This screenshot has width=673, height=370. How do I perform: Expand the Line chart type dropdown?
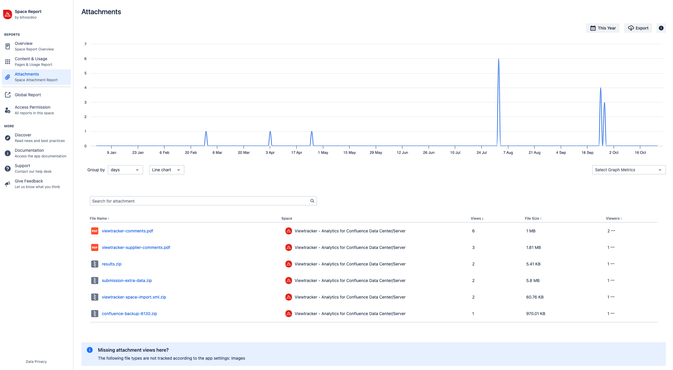tap(166, 170)
